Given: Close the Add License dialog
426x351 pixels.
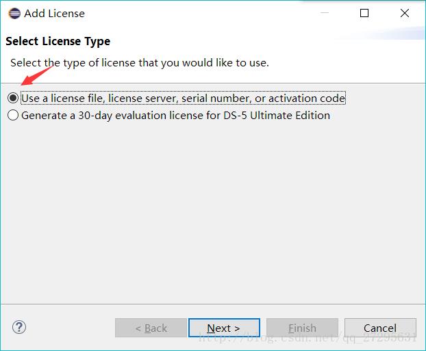Looking at the screenshot, I should tap(405, 13).
